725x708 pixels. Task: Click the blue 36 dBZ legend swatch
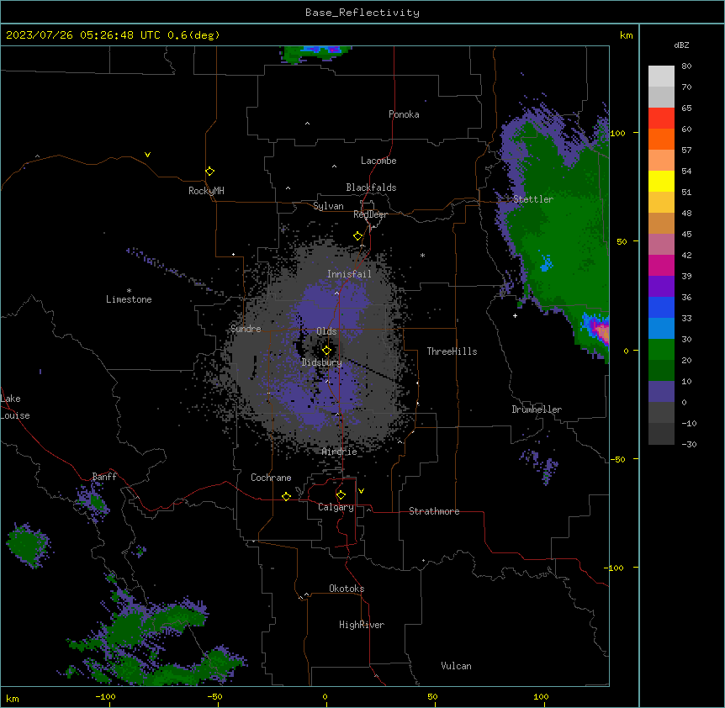[661, 307]
